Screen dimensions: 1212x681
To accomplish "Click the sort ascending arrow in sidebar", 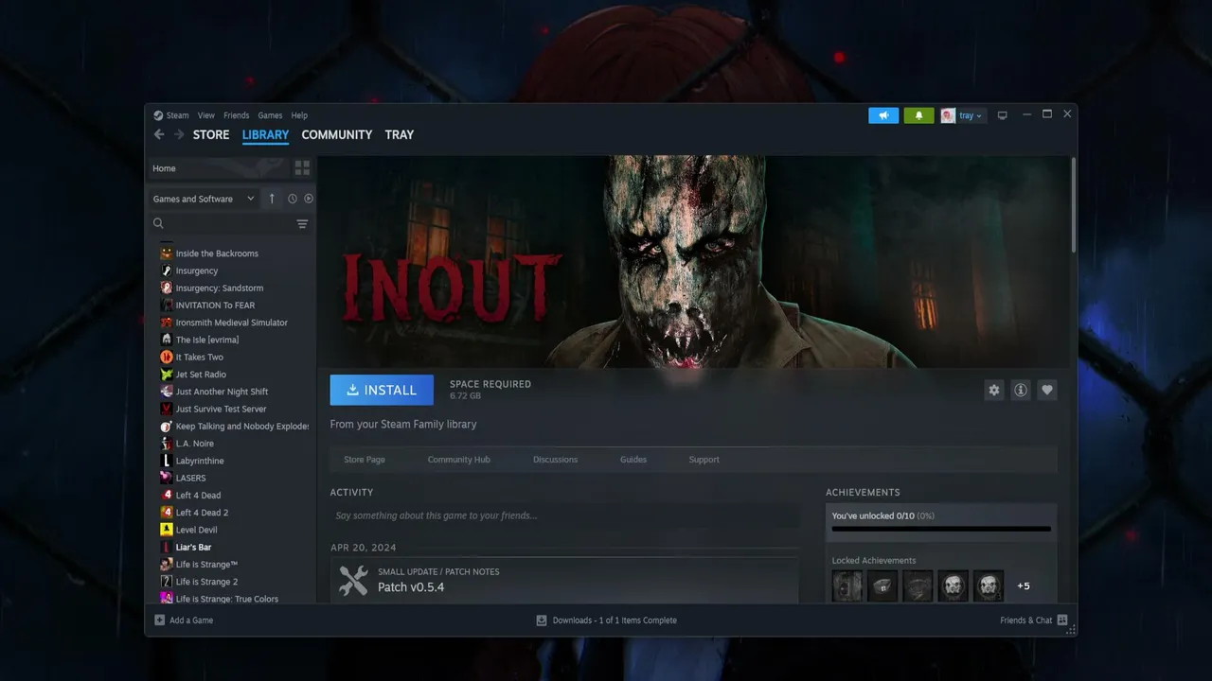I will 272,199.
